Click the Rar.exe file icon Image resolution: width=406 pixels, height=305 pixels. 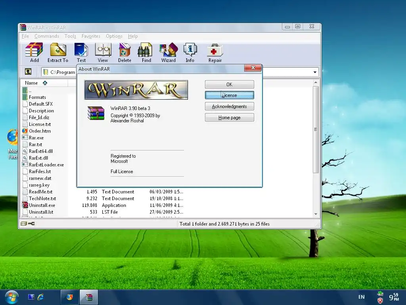coord(25,138)
